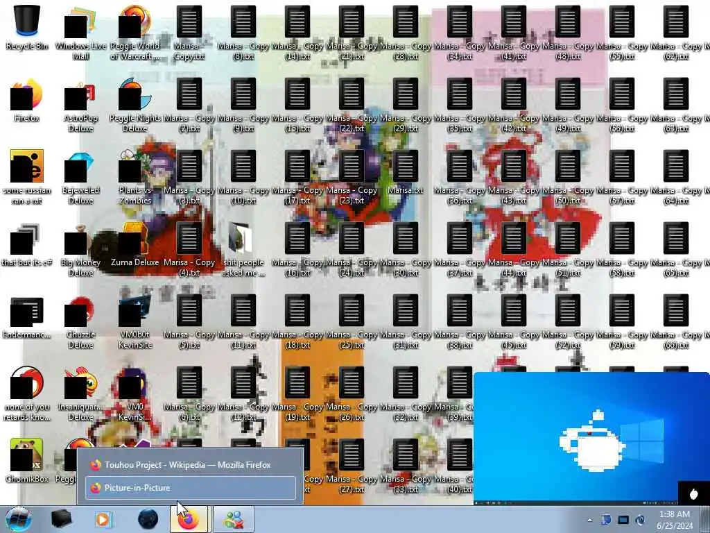710x533 pixels.
Task: Launch Windows Live Mail from desktop
Action: (x=80, y=33)
